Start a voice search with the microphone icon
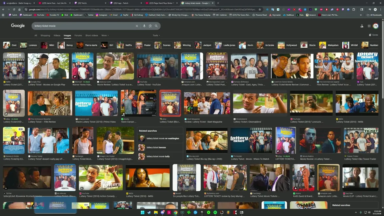Image resolution: width=384 pixels, height=216 pixels. click(144, 26)
